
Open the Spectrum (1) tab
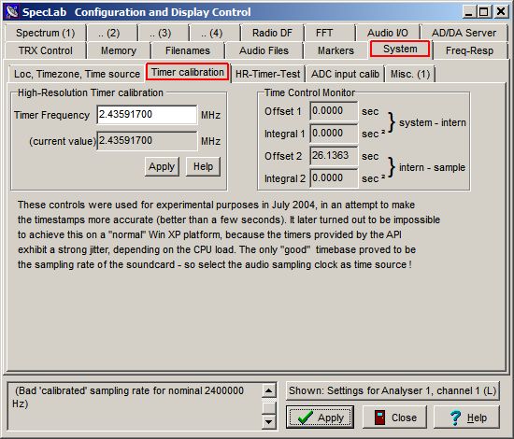[46, 33]
